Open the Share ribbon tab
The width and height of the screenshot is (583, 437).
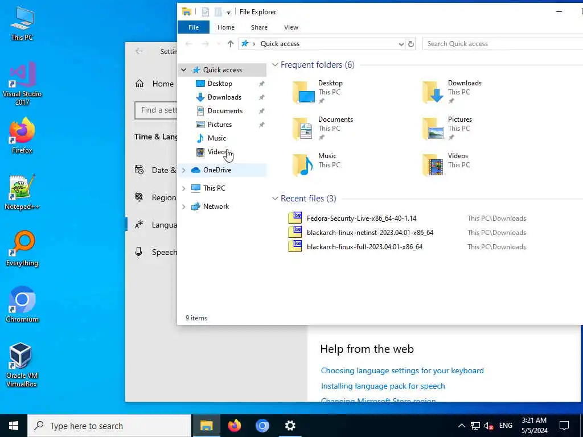coord(259,27)
